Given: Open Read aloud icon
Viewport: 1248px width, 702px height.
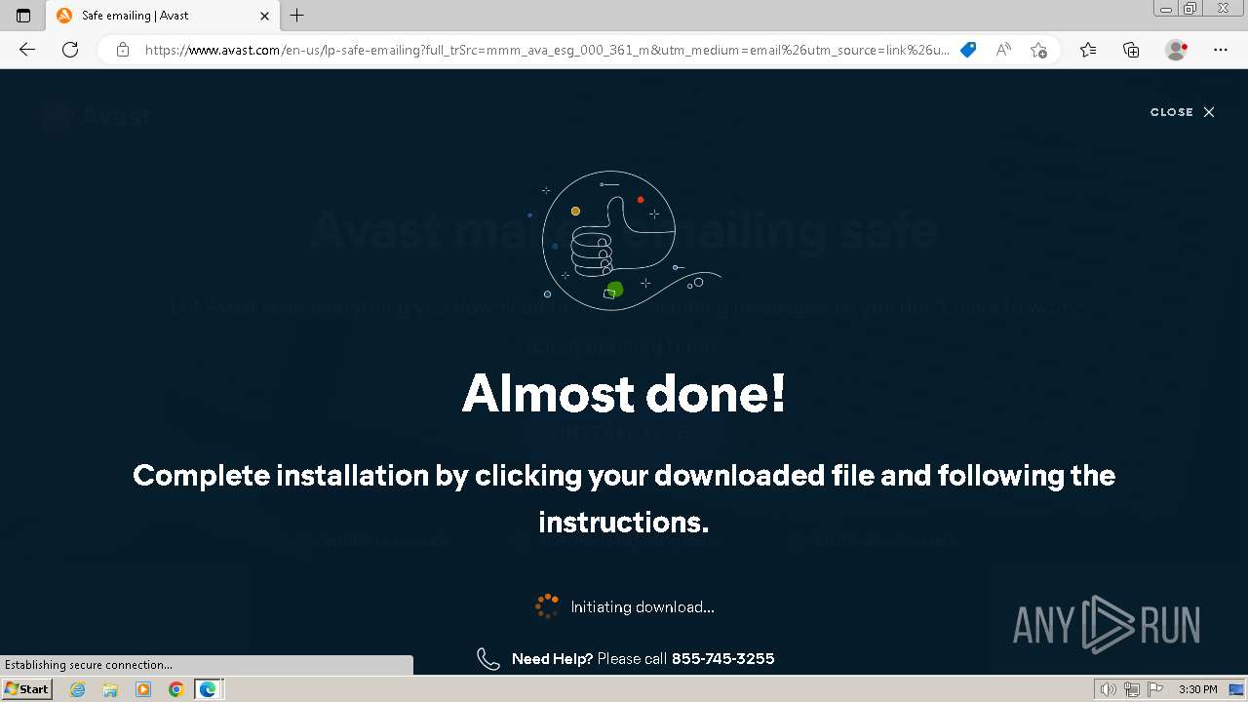Looking at the screenshot, I should (x=1003, y=50).
